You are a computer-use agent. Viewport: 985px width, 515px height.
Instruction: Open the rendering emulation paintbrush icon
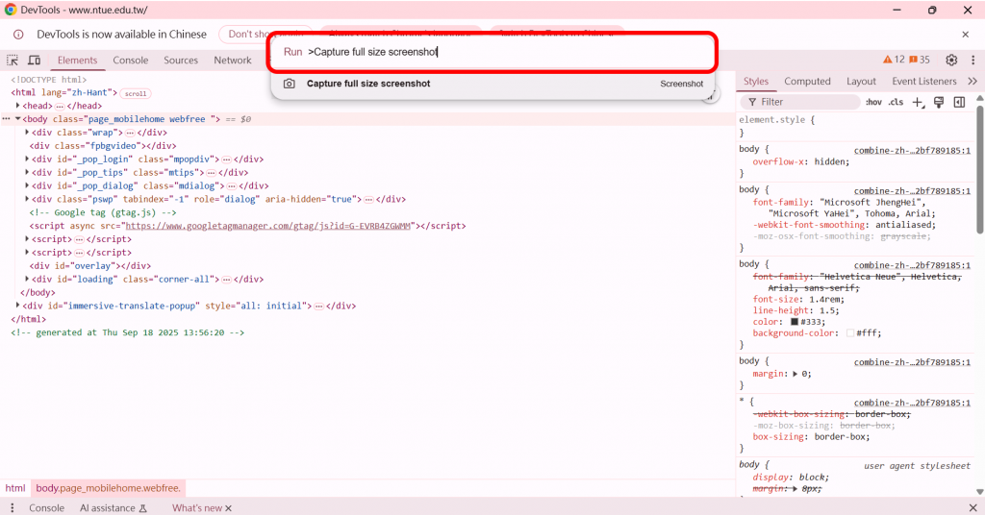[939, 102]
